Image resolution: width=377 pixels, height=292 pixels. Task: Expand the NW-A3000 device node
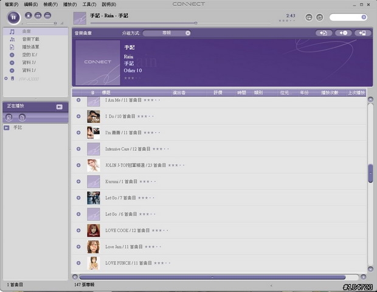coord(6,78)
